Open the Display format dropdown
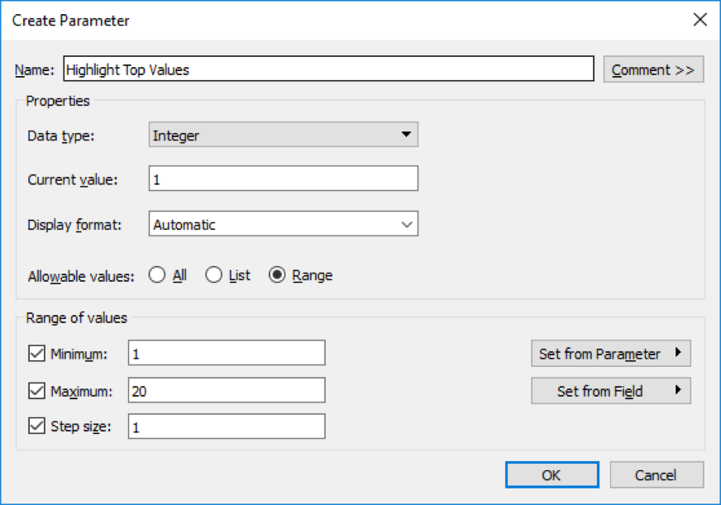 point(406,223)
